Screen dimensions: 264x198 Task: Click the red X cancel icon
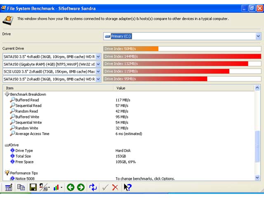pyautogui.click(x=115, y=188)
